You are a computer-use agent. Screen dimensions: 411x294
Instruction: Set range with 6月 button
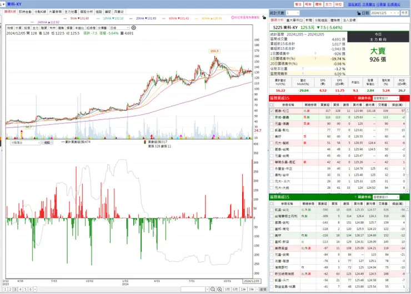click(235, 290)
